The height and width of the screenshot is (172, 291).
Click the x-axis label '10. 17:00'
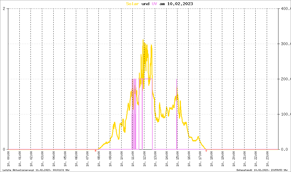pyautogui.click(x=200, y=159)
